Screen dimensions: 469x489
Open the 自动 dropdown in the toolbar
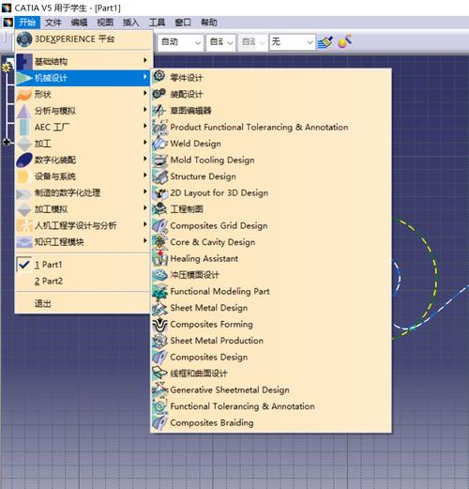tap(180, 42)
